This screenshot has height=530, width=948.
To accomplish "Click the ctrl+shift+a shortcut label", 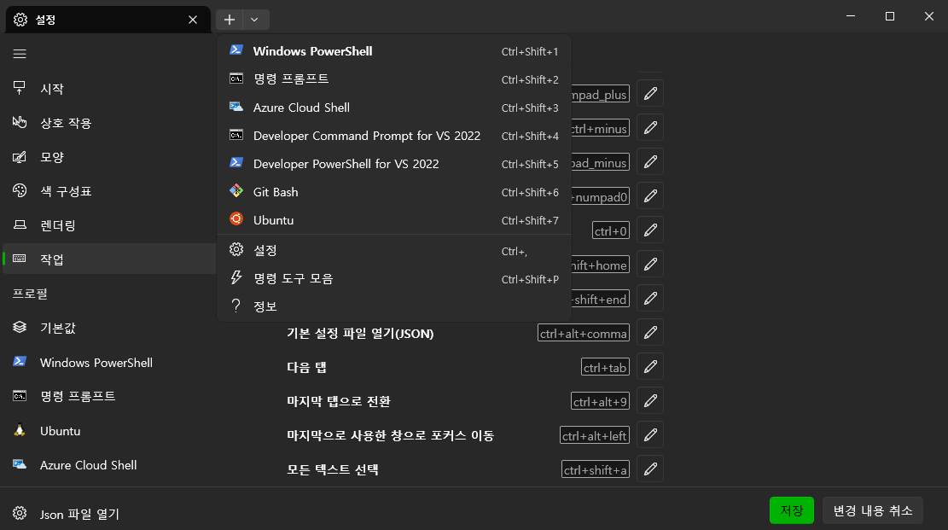I will (596, 469).
